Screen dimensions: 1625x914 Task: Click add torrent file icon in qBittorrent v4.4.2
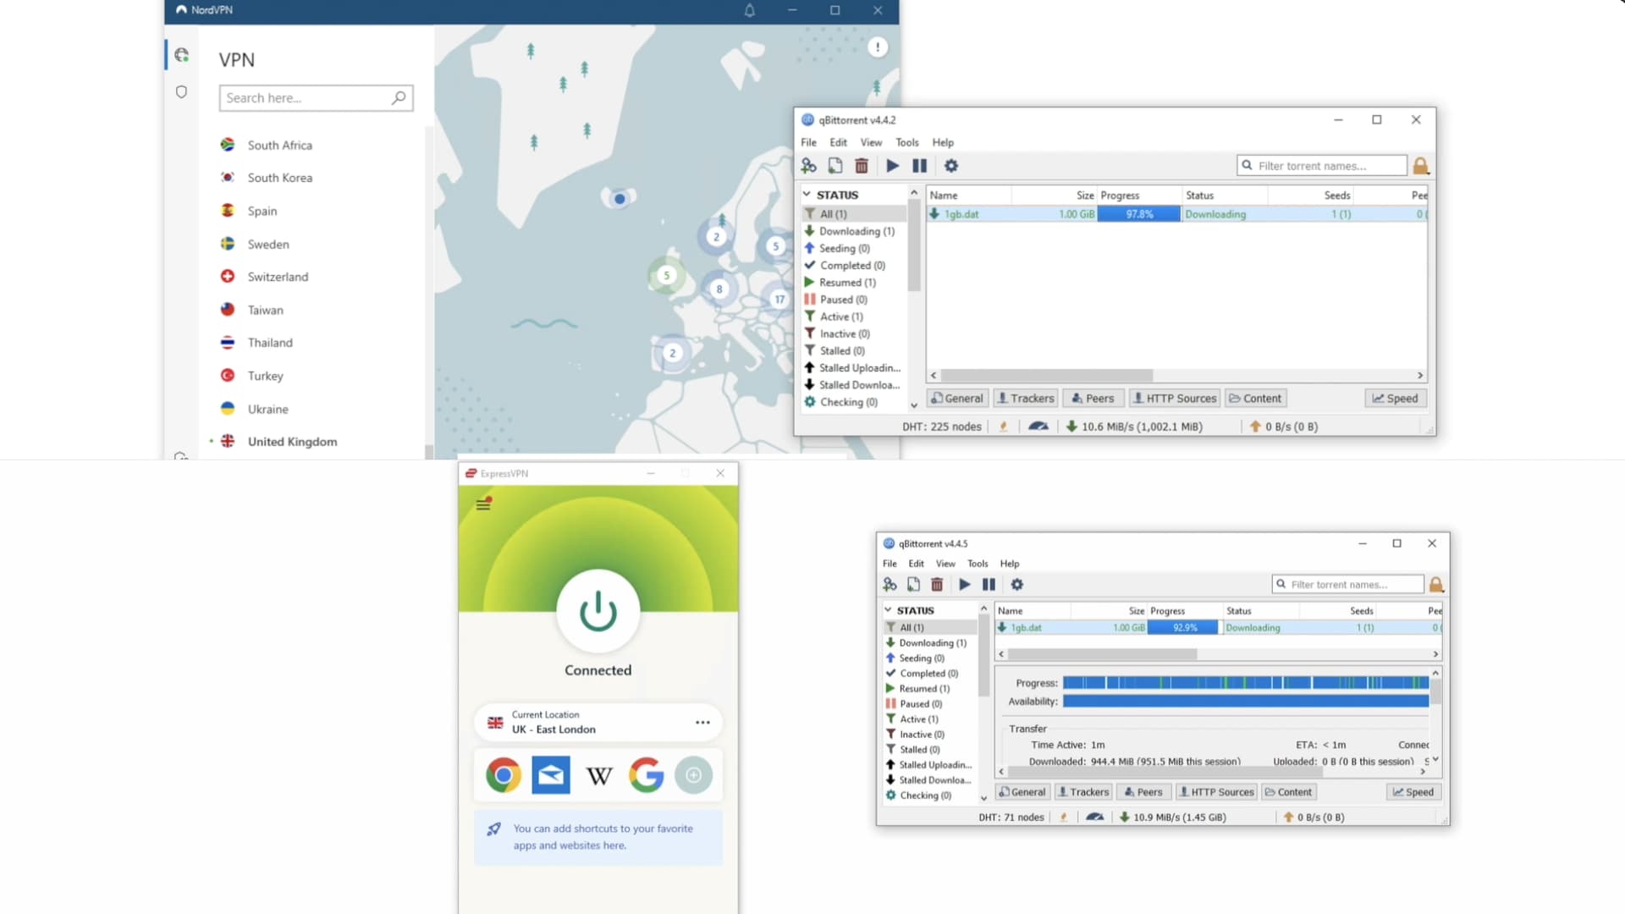pos(835,166)
